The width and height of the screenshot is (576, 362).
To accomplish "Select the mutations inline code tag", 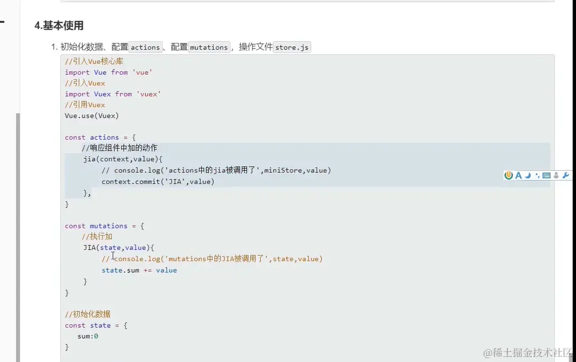I will click(209, 47).
